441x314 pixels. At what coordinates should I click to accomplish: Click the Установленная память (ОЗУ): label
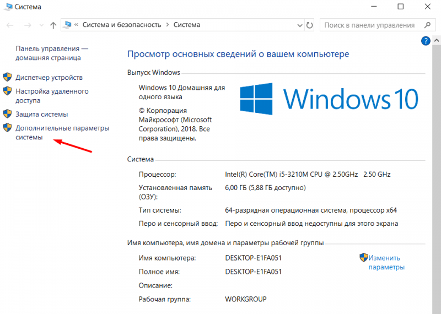tap(175, 192)
